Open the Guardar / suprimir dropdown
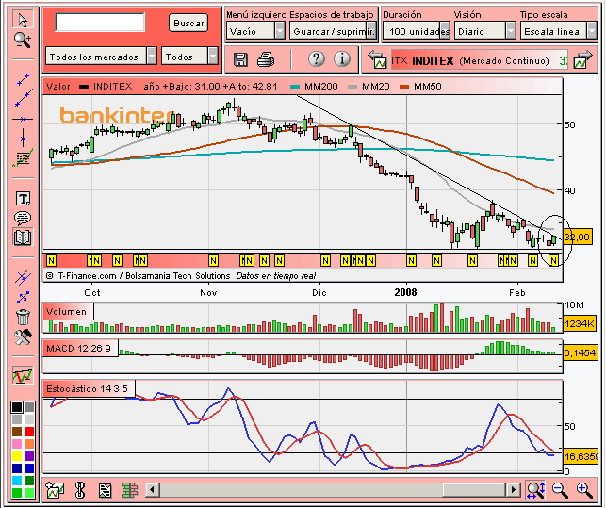606x508 pixels. (333, 31)
